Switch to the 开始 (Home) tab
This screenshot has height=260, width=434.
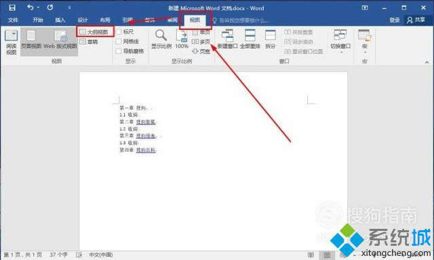[38, 20]
